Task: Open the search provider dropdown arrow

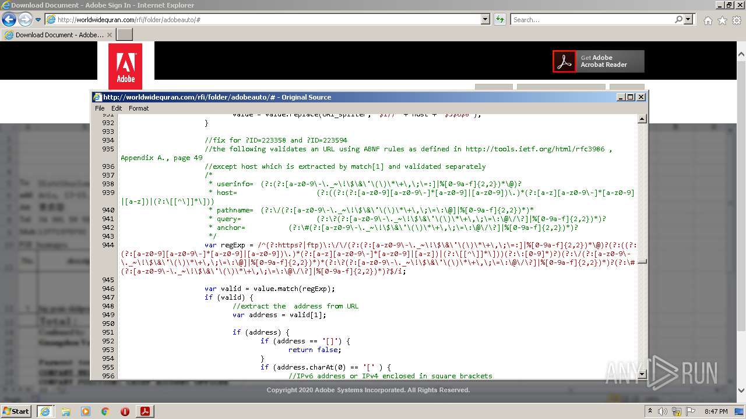Action: pyautogui.click(x=688, y=20)
